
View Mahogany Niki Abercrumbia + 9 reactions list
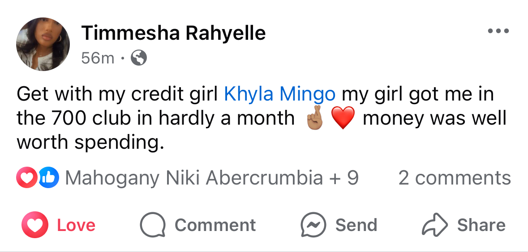click(x=211, y=178)
